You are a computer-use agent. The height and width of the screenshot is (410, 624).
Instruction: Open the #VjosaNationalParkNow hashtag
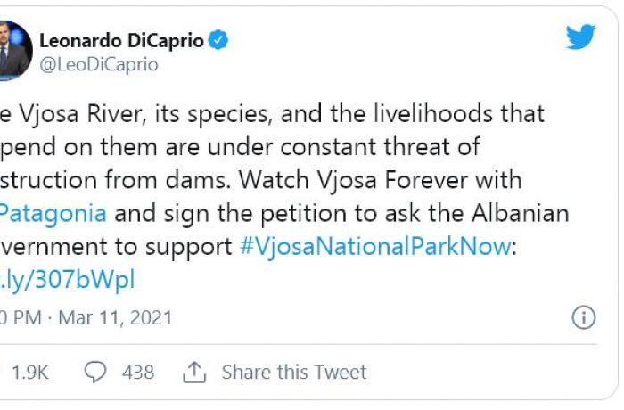(x=375, y=246)
